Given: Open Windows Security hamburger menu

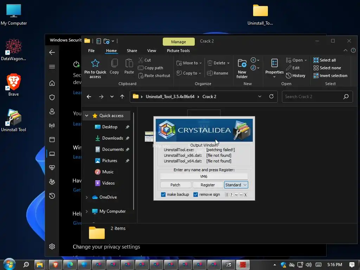Looking at the screenshot, I should 52,66.
